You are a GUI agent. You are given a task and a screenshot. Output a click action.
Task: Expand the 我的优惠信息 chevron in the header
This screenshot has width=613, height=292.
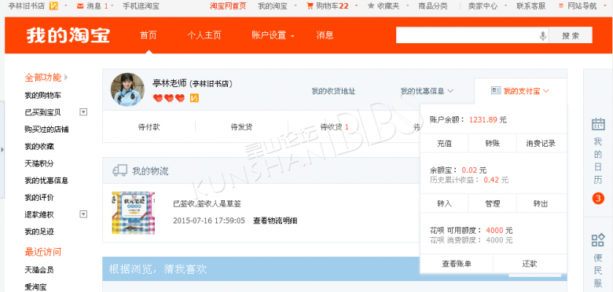(x=450, y=91)
